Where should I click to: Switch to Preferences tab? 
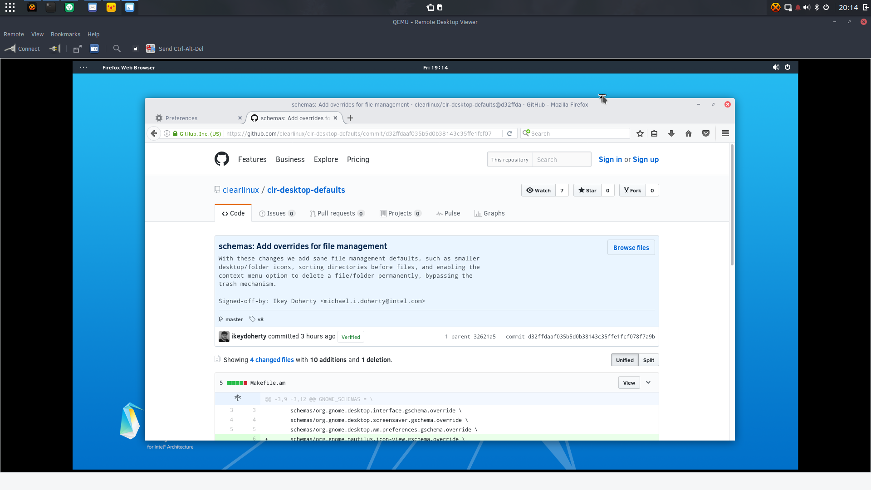197,118
